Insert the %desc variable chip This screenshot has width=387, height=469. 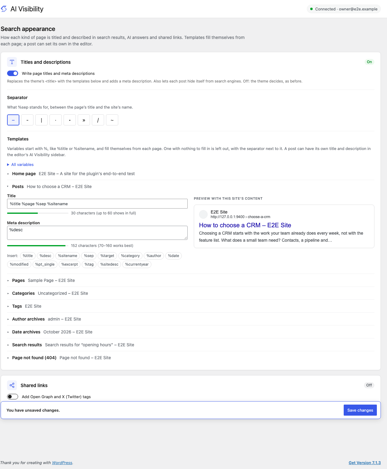(x=45, y=256)
